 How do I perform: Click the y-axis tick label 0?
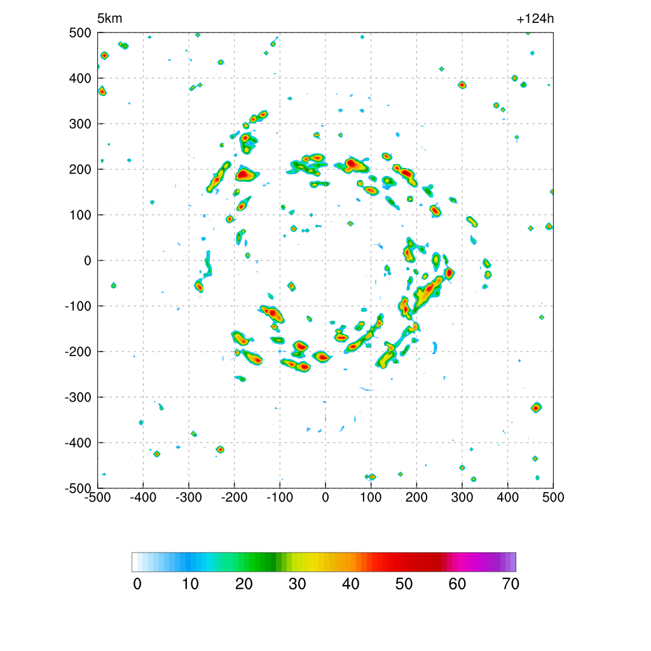pyautogui.click(x=88, y=261)
